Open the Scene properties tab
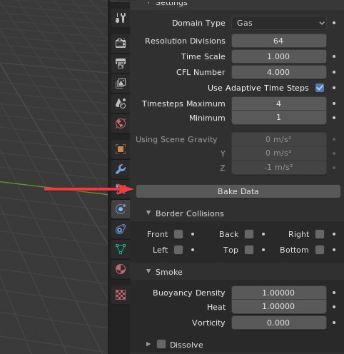Image resolution: width=344 pixels, height=354 pixels. tap(121, 103)
